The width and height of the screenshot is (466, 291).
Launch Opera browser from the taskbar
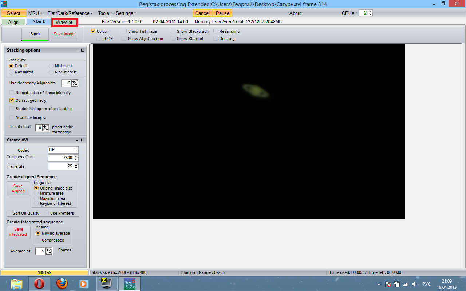pos(39,284)
